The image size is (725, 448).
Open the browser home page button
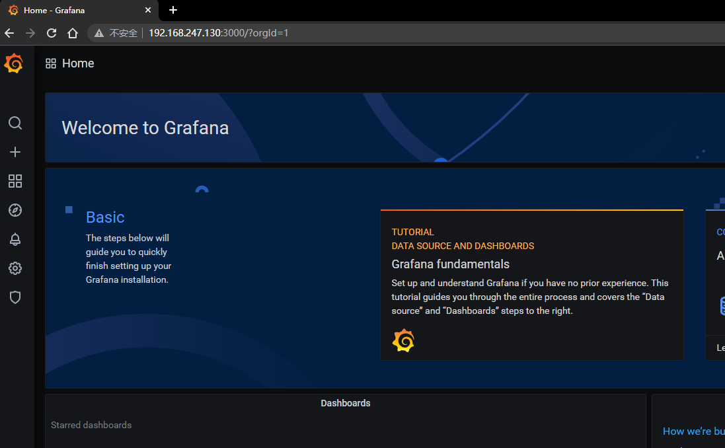(x=73, y=33)
